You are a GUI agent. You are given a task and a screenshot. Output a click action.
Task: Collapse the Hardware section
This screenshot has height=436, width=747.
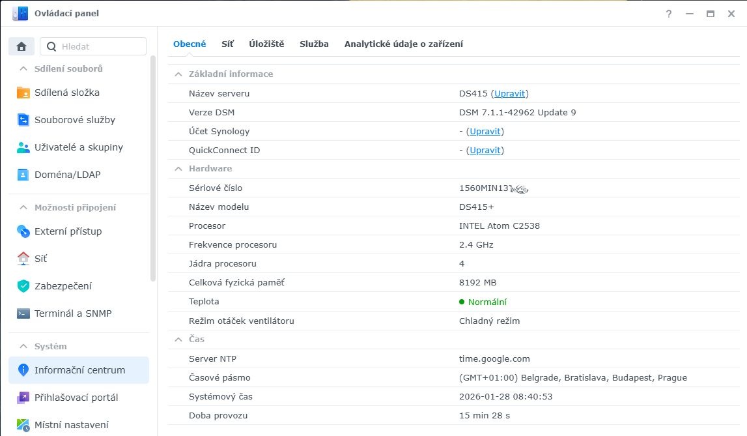(x=178, y=168)
